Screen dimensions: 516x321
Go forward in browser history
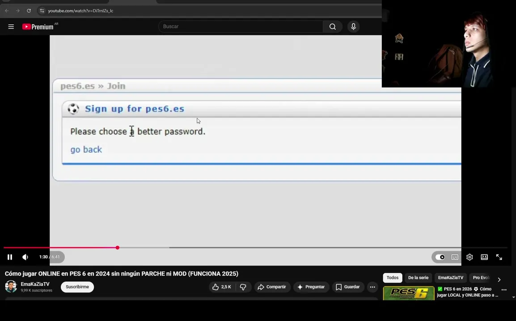click(x=18, y=11)
